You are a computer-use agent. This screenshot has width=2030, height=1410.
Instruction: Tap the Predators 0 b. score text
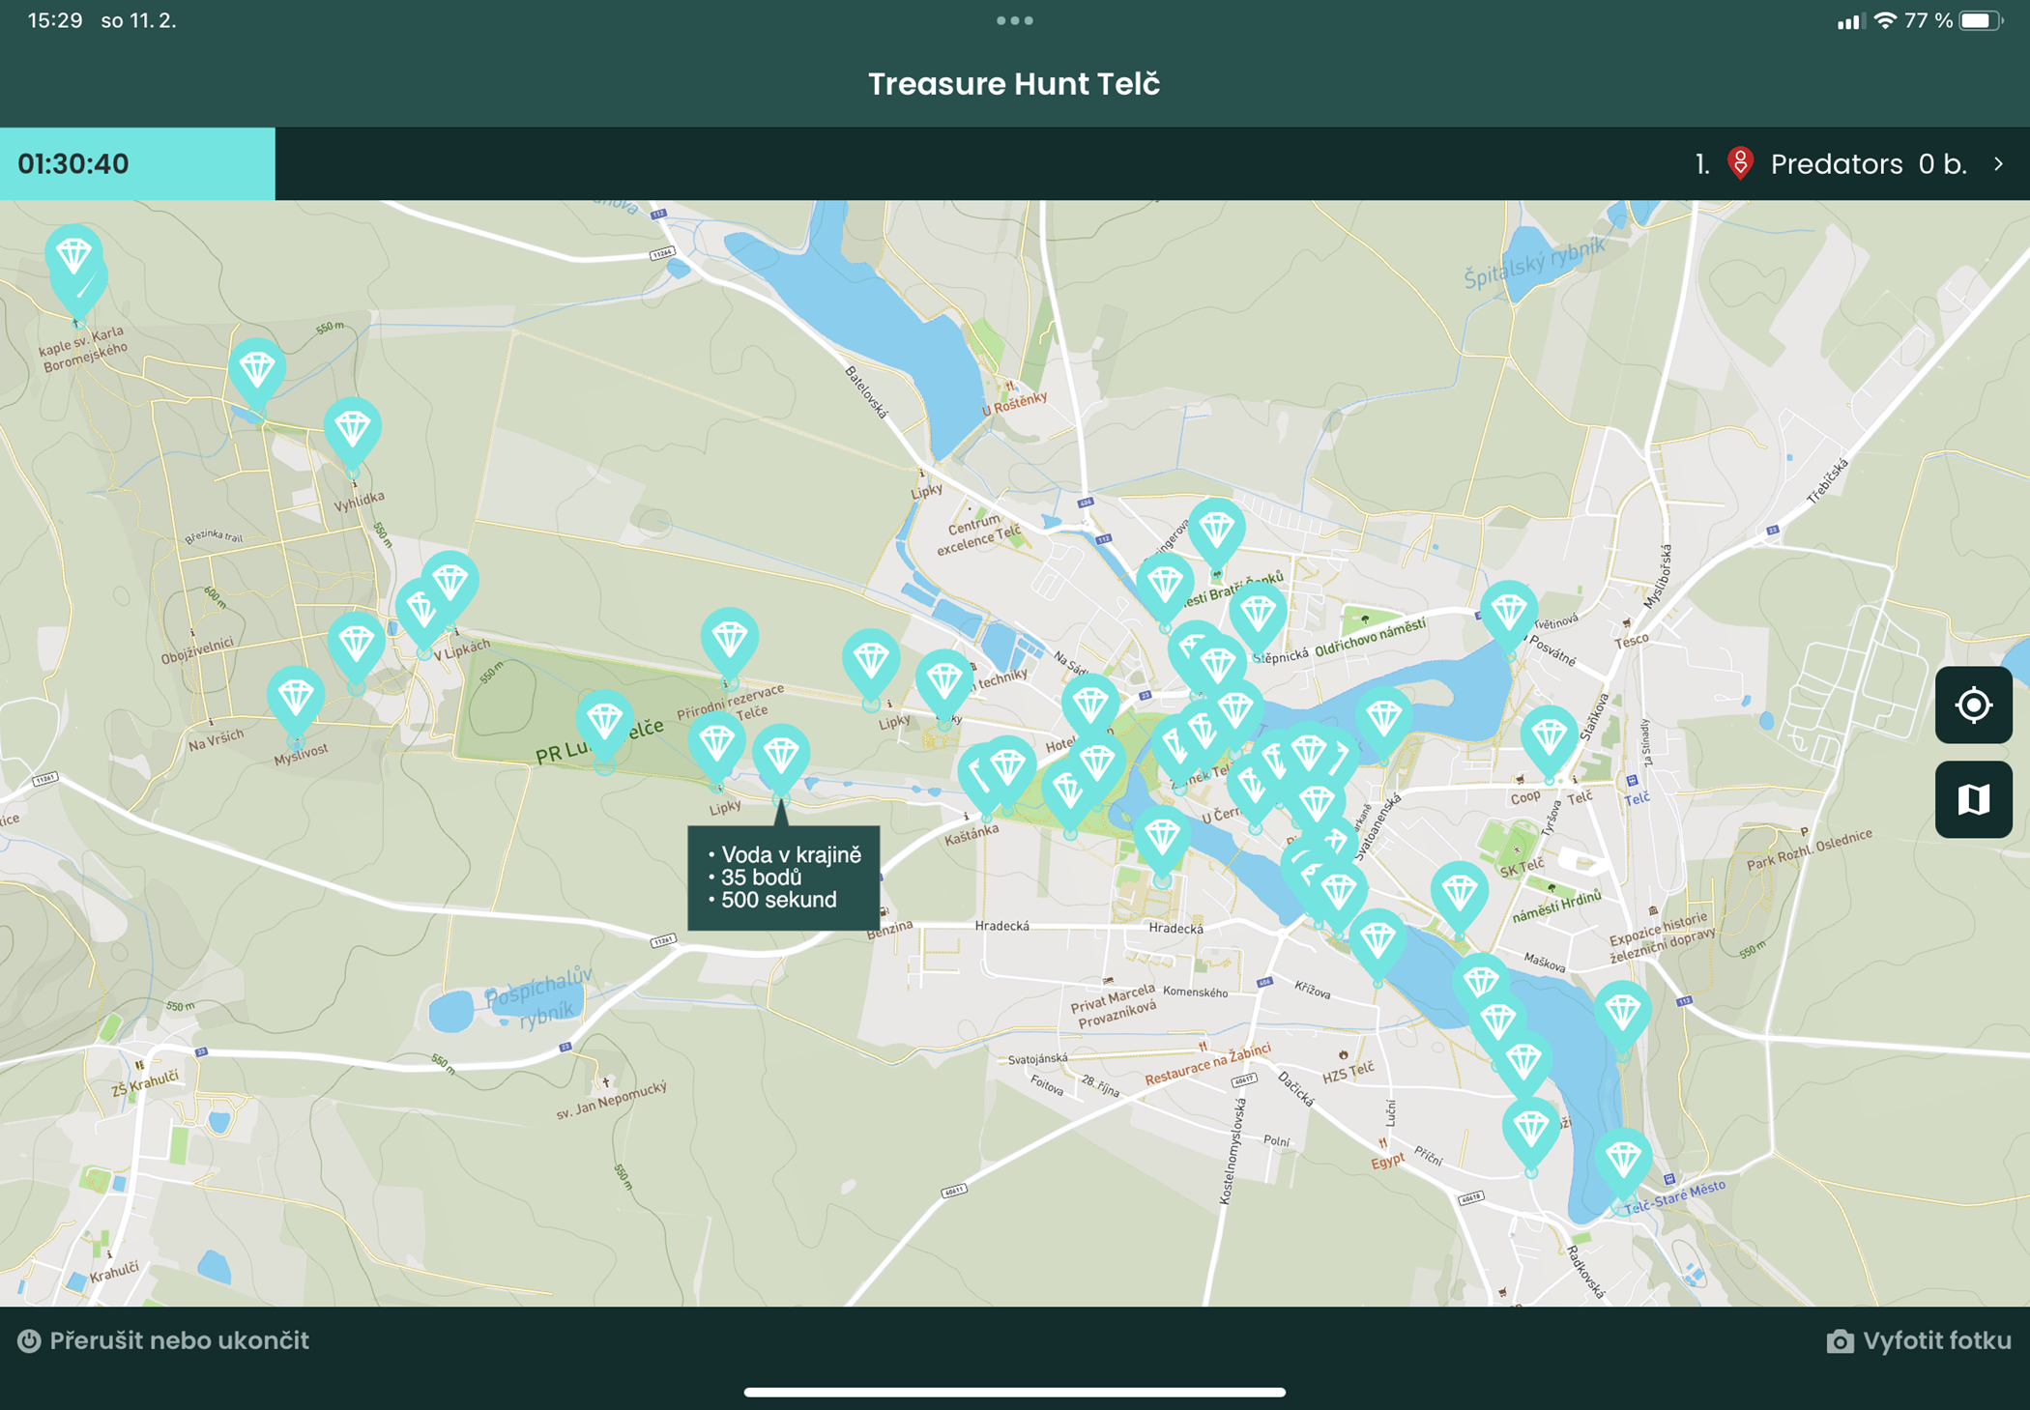[x=1869, y=164]
